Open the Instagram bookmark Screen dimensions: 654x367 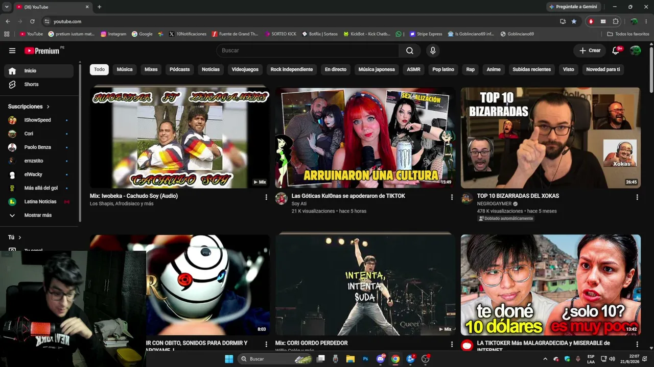pos(113,34)
